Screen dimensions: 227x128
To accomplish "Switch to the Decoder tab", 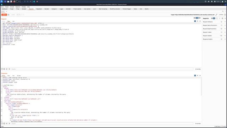I will click(x=46, y=9).
